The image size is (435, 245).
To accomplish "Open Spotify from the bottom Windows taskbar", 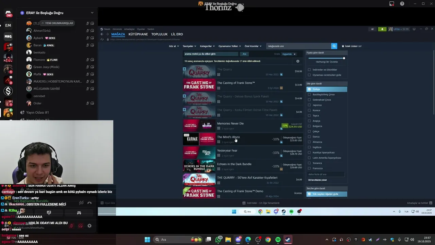I will (x=278, y=240).
